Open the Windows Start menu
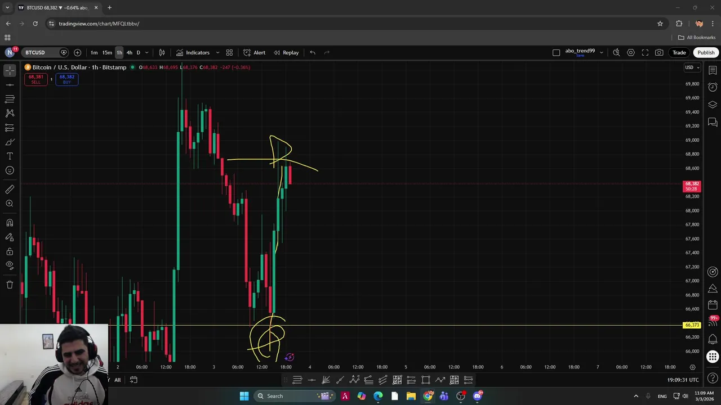 click(x=244, y=396)
